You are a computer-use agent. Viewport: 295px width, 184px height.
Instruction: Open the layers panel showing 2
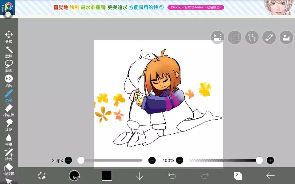(238, 175)
